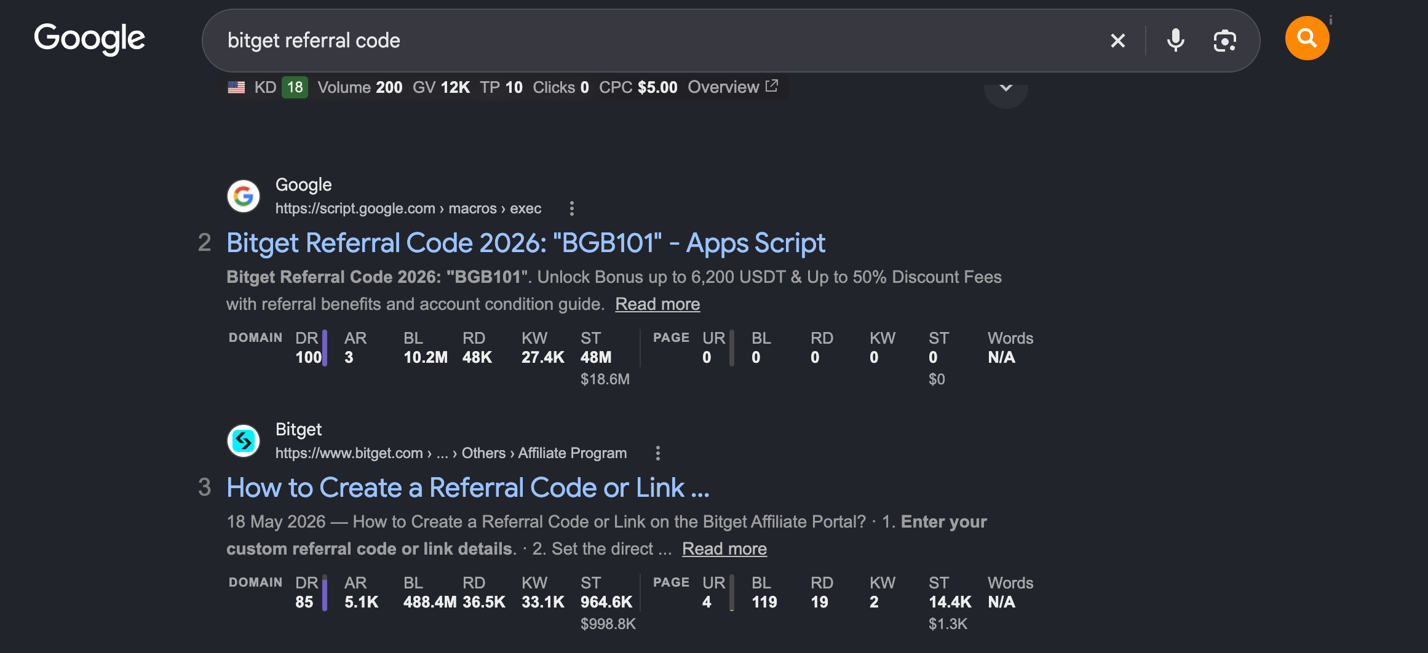Image resolution: width=1428 pixels, height=653 pixels.
Task: Click the Google favicon on script.google.com result
Action: click(244, 196)
